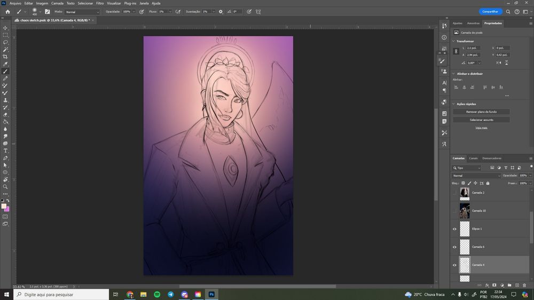The image size is (534, 300).
Task: Click Remover plano de fundo button
Action: pos(481,112)
